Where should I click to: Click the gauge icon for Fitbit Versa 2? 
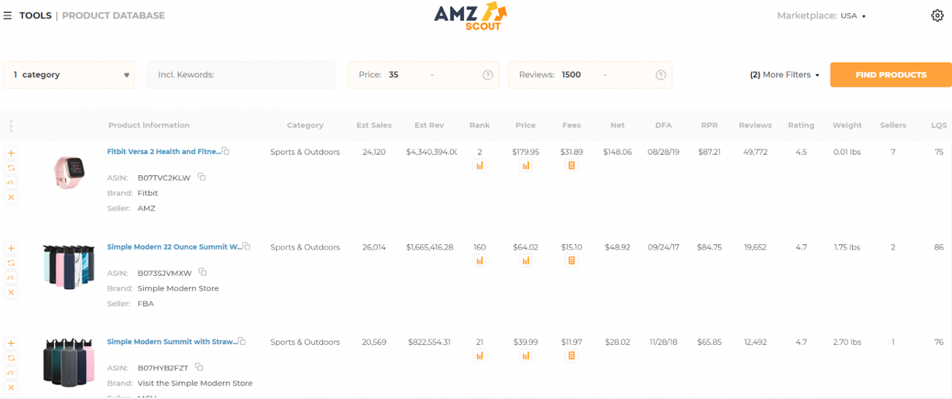(x=11, y=182)
